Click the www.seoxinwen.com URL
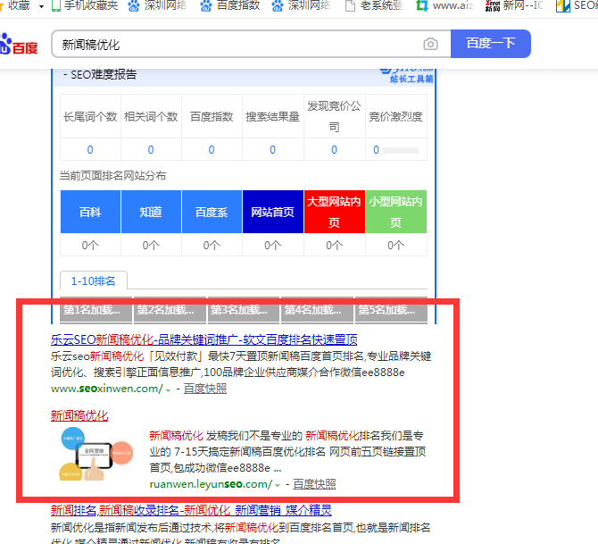598x544 pixels. point(107,389)
